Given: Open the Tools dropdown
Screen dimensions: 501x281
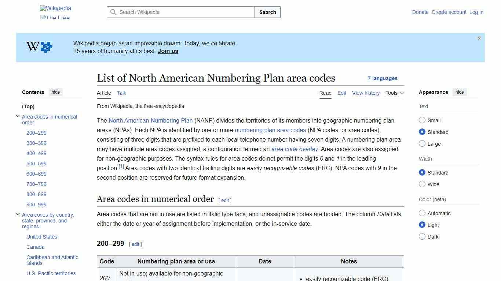Looking at the screenshot, I should click(394, 93).
